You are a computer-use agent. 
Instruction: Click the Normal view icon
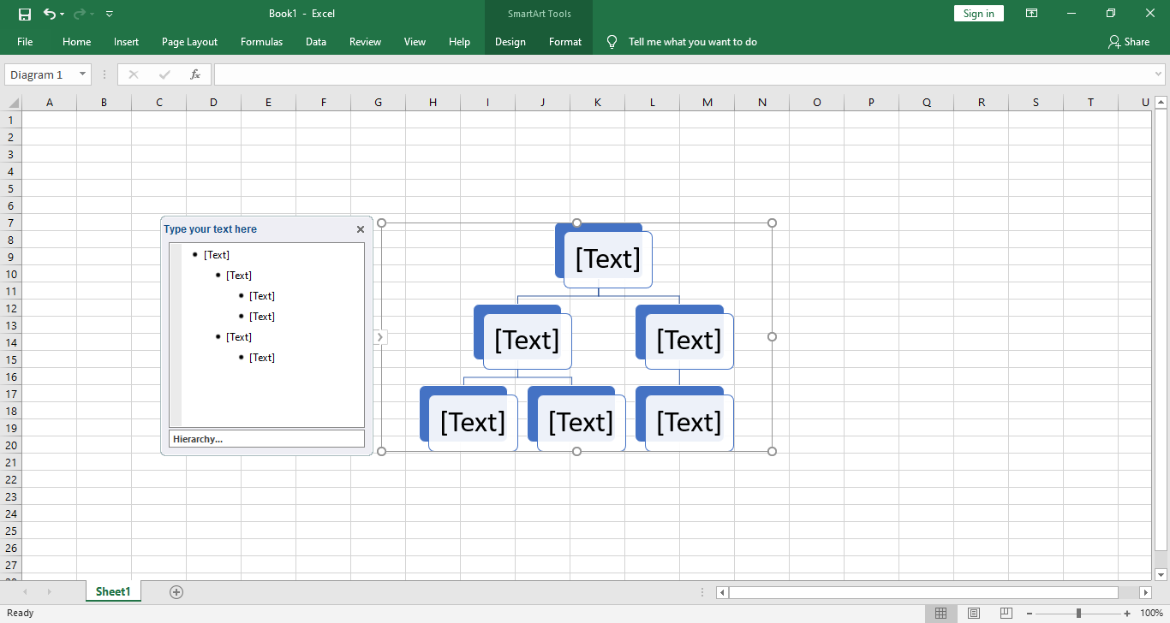pyautogui.click(x=941, y=613)
